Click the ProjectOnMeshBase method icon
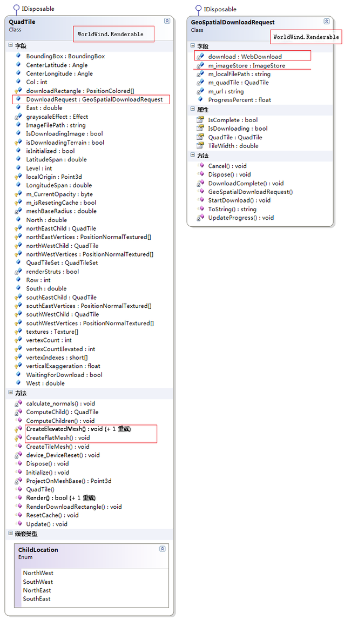This screenshot has width=351, height=620. [18, 481]
